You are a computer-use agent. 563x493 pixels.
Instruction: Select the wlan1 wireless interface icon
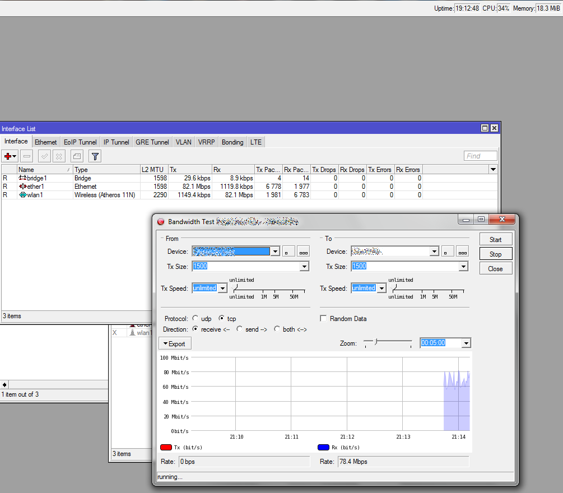[x=23, y=195]
